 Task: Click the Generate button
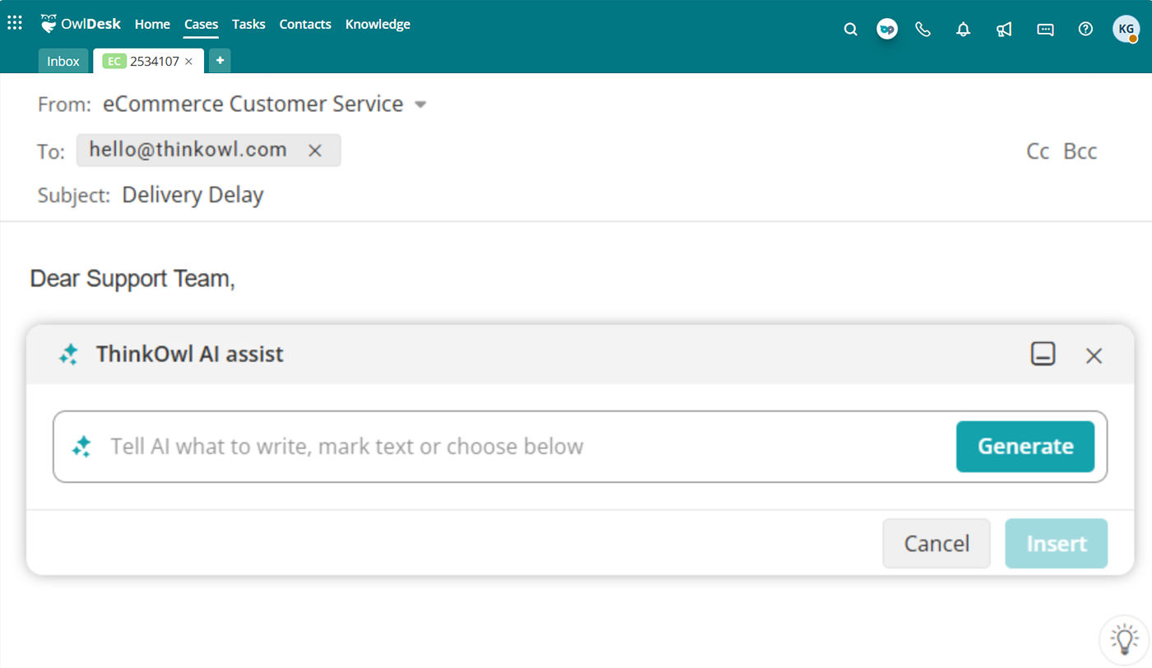[1024, 447]
